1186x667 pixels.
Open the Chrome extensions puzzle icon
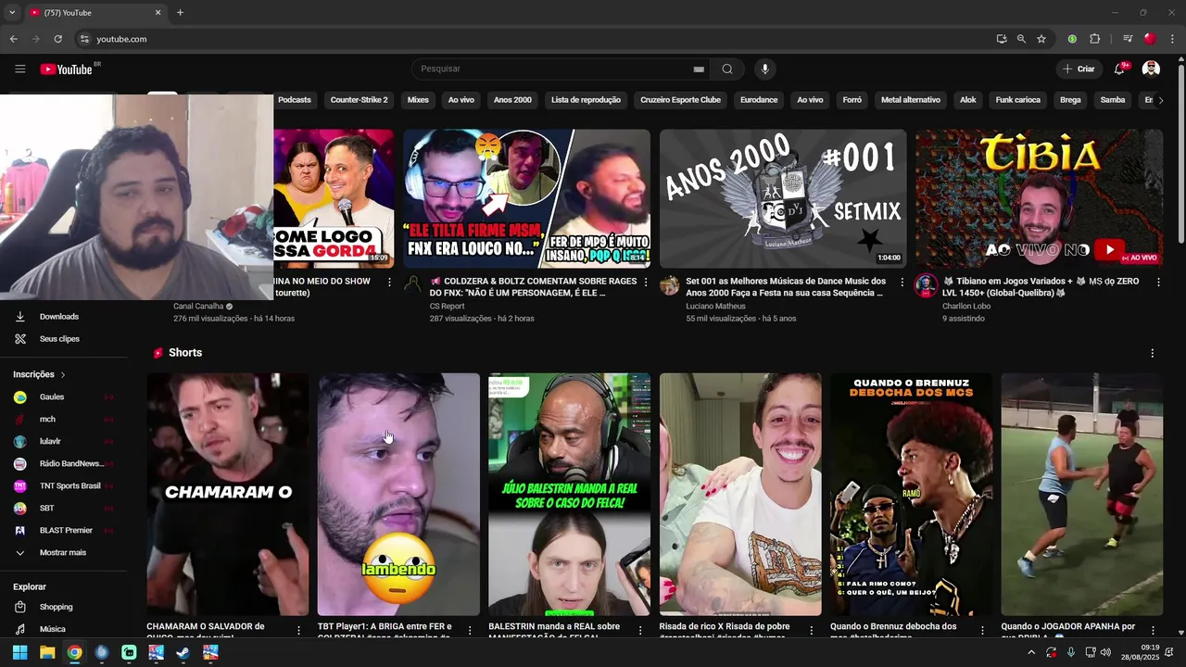(1094, 39)
